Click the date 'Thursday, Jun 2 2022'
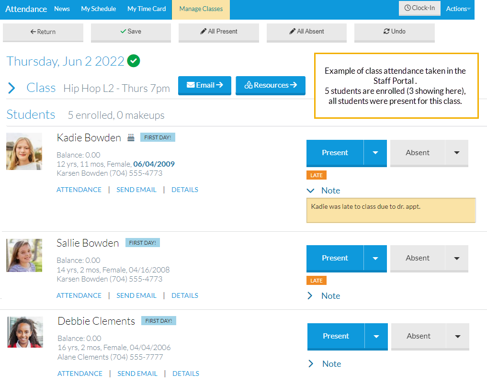Image resolution: width=487 pixels, height=385 pixels. [x=66, y=61]
